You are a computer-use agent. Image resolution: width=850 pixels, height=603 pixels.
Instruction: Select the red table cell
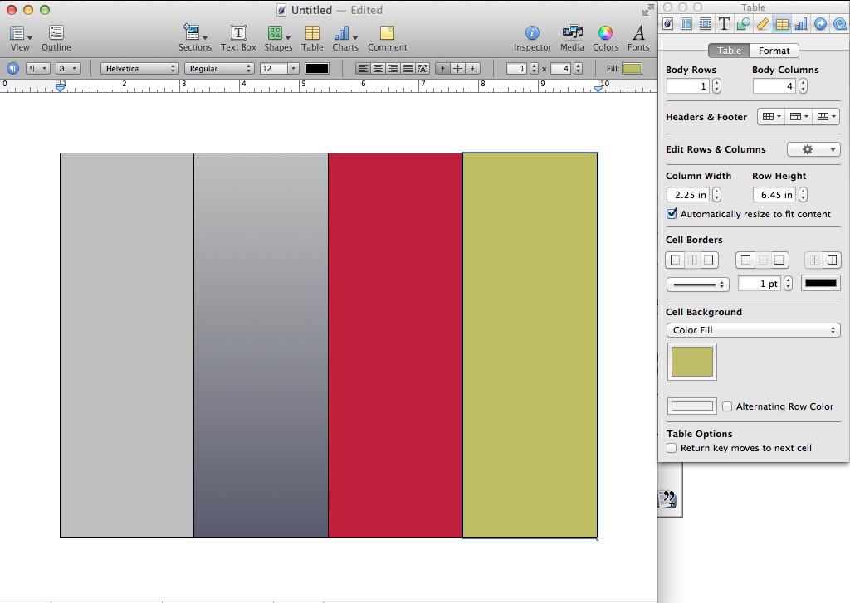(395, 345)
